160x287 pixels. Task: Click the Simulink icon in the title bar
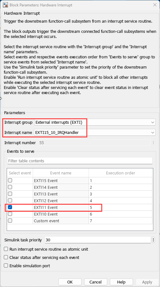(5, 5)
